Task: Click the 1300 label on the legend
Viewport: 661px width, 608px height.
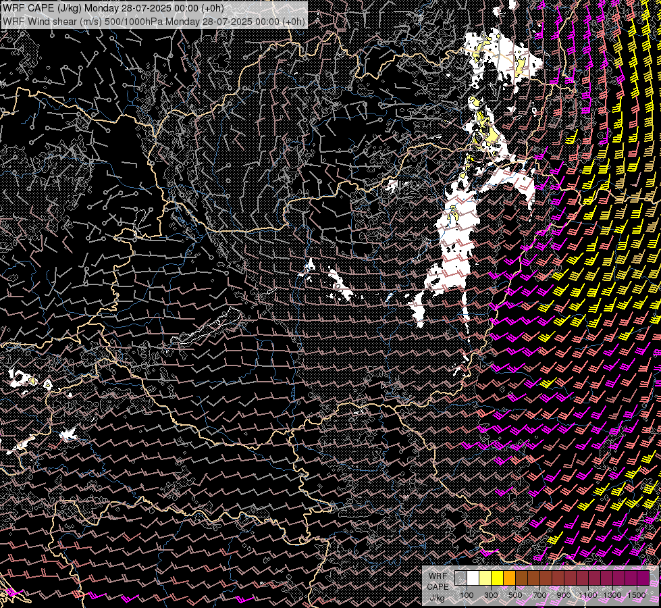Action: 612,595
